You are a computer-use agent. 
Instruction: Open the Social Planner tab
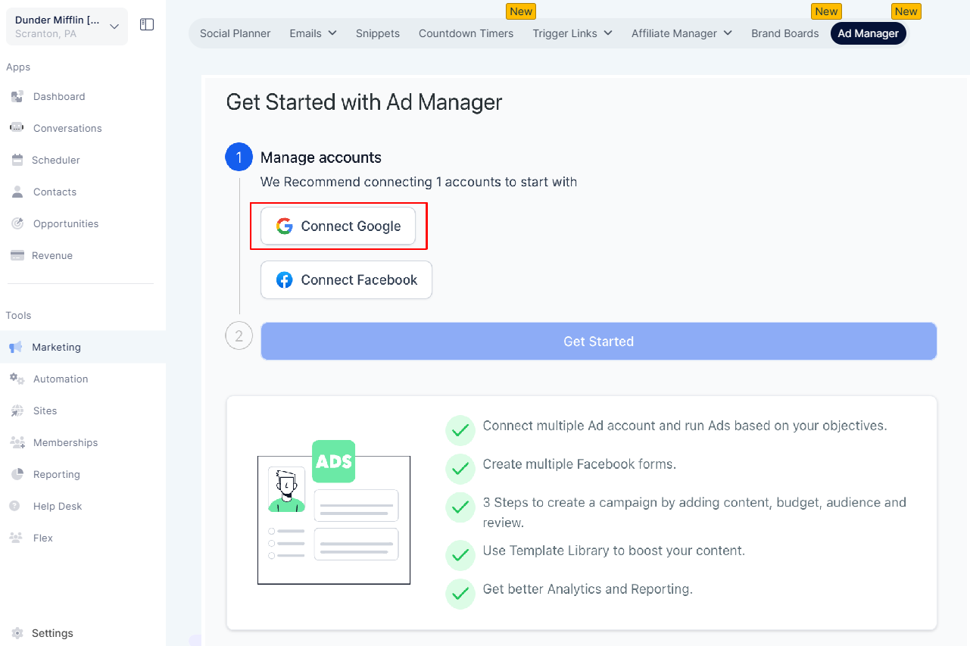click(x=235, y=33)
